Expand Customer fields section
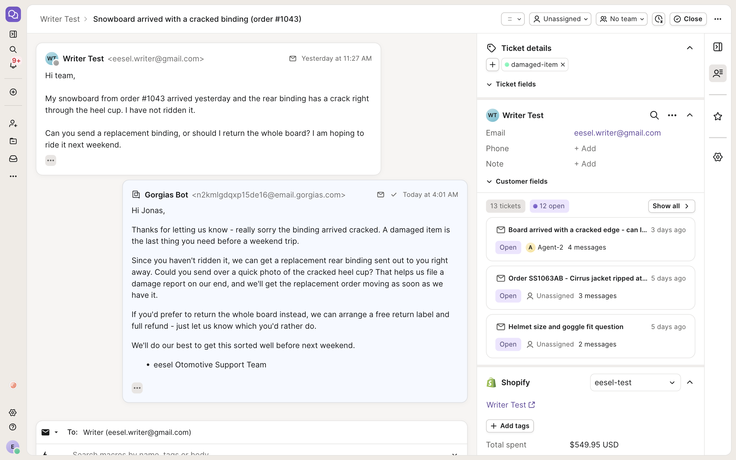The width and height of the screenshot is (736, 460). [517, 181]
